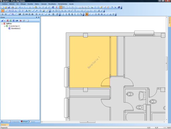Click the insert image icon

pyautogui.click(x=43, y=11)
